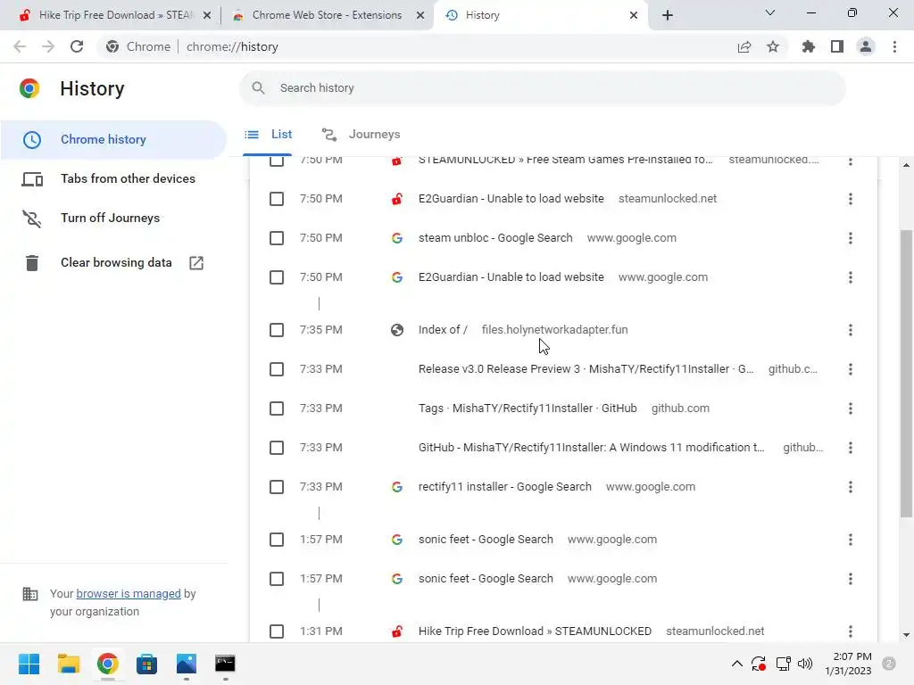Select Chrome history in the sidebar

tap(113, 140)
